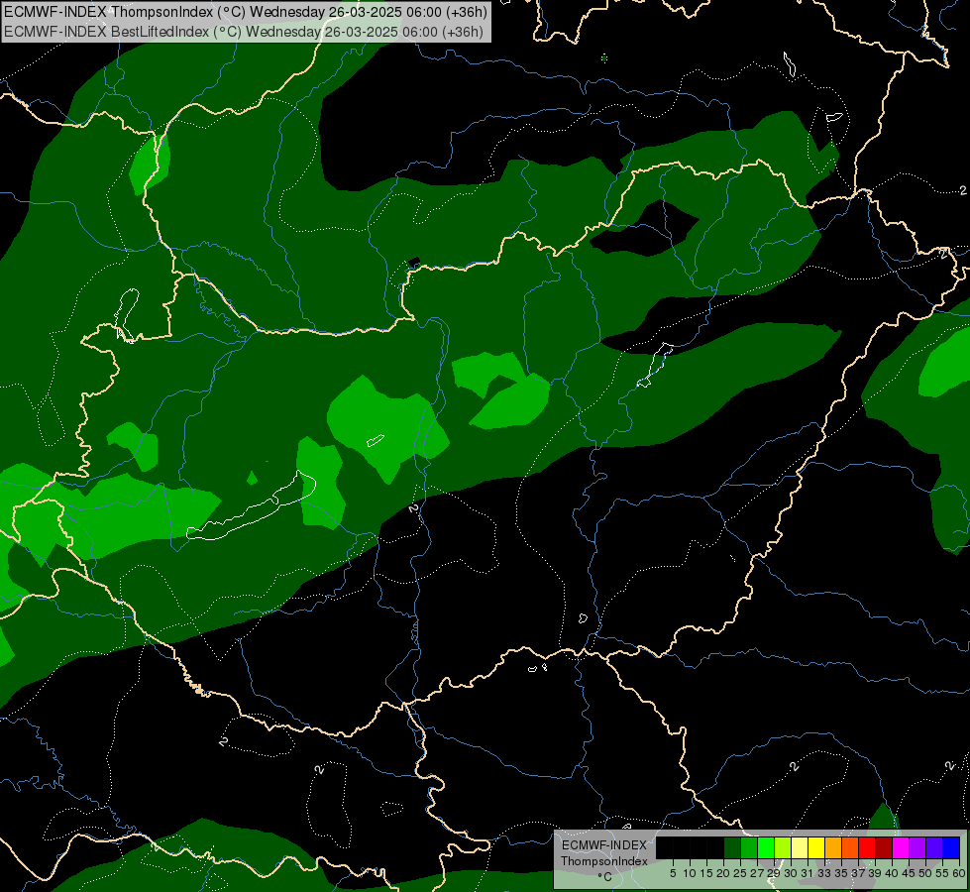970x892 pixels.
Task: Click legend tick value '31'
Action: [808, 873]
